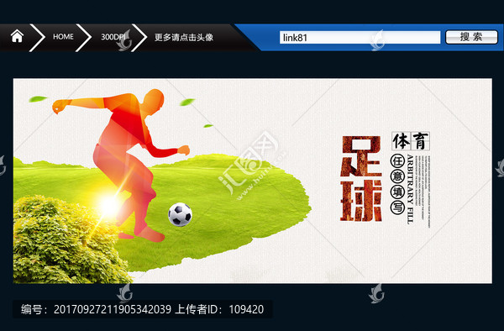This screenshot has width=504, height=331.
Task: Open the football poster preview image
Action: [252, 181]
